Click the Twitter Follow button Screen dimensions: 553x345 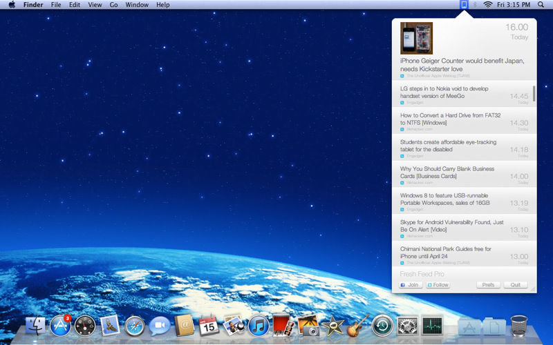pos(438,285)
